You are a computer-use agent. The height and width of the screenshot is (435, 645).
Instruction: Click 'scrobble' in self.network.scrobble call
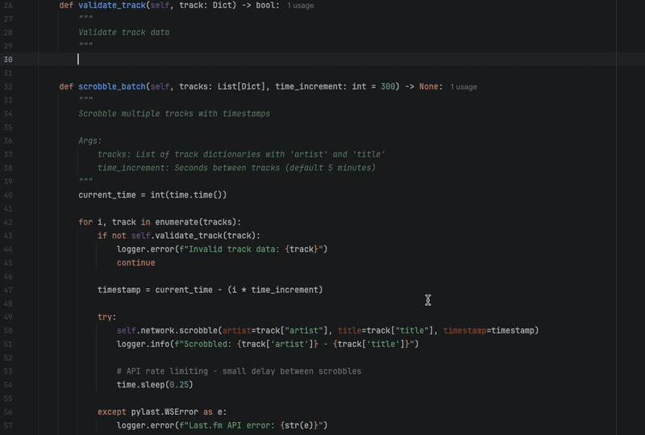click(x=198, y=330)
